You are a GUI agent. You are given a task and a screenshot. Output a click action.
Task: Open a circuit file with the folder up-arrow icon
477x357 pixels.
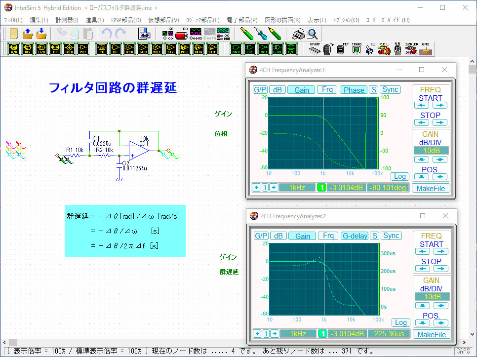28,34
